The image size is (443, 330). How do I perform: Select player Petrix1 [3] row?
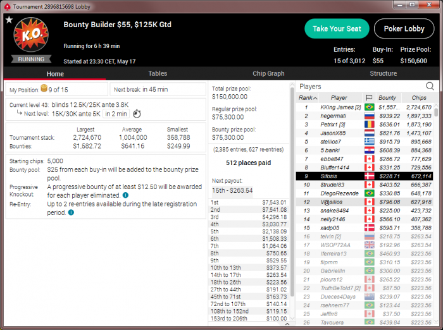364,125
